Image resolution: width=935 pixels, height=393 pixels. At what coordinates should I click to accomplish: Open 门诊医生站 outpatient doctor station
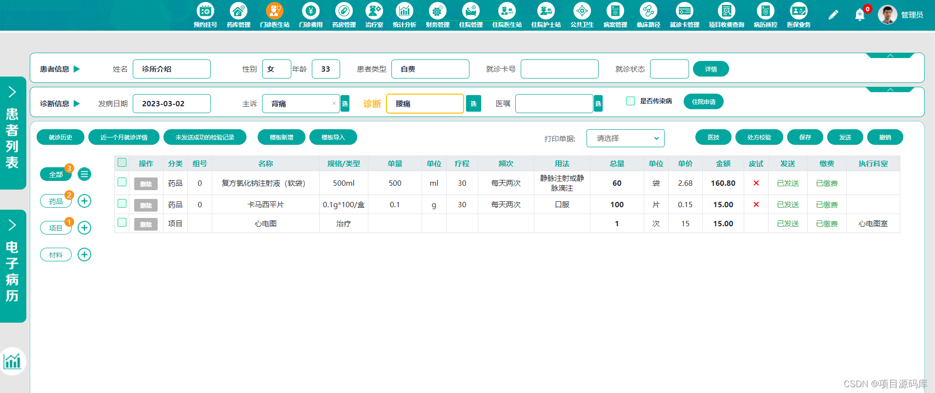(275, 15)
